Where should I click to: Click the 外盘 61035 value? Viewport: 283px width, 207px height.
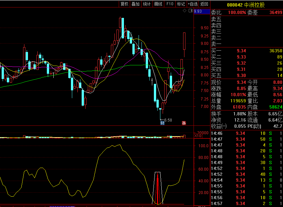click(x=239, y=107)
